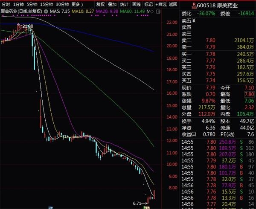Switch to 分时 intraday view
This screenshot has height=209, width=256.
coord(6,4)
